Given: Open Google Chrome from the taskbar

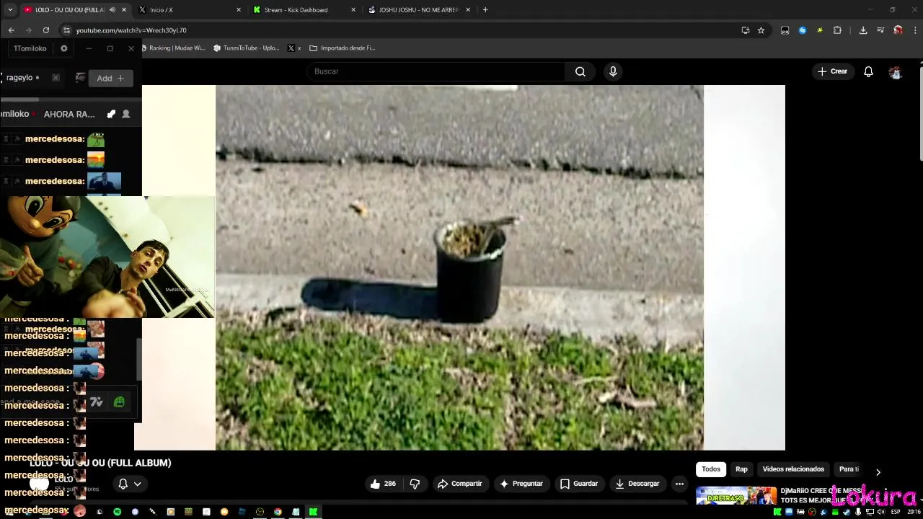Looking at the screenshot, I should 278,512.
